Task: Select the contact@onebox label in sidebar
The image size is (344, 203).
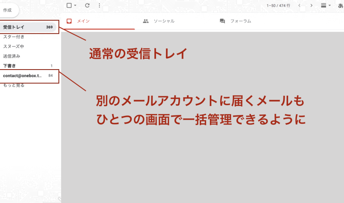Action: [22, 76]
